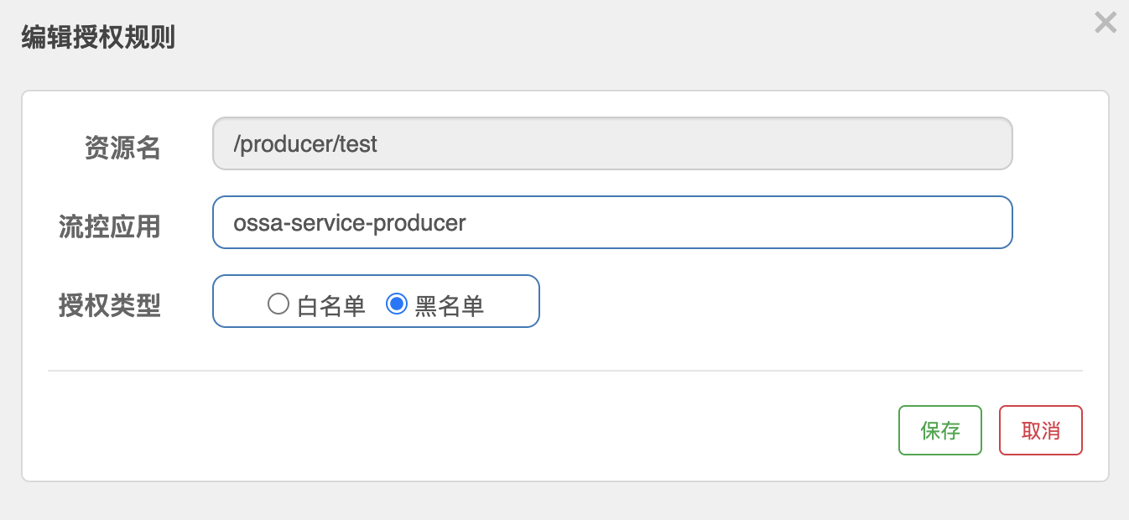Image resolution: width=1129 pixels, height=520 pixels.
Task: Click the 流控应用 field label
Action: click(x=110, y=226)
